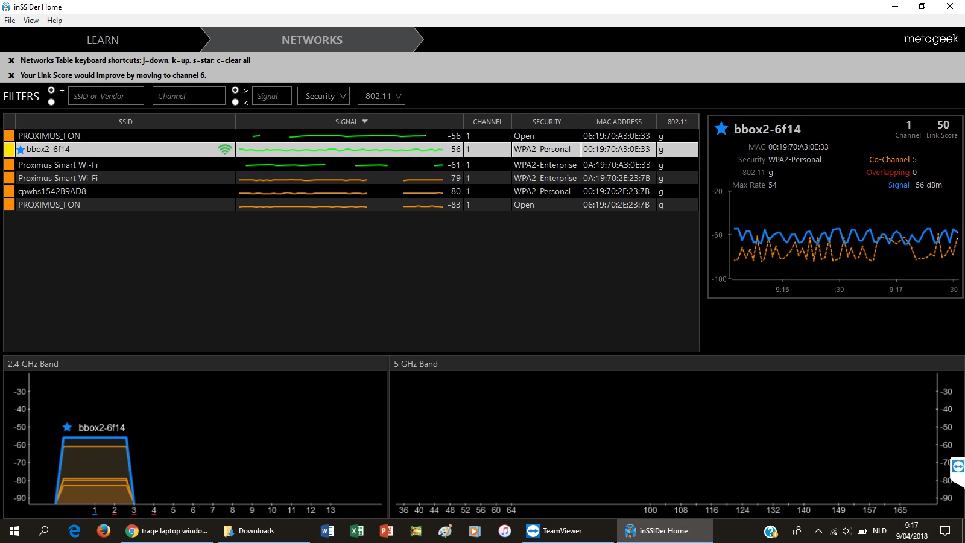Click into the Channel filter field
The width and height of the screenshot is (965, 543).
click(188, 96)
